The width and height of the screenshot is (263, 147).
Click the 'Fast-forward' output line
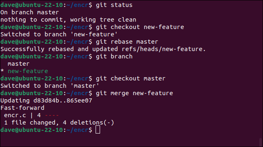click(22, 108)
